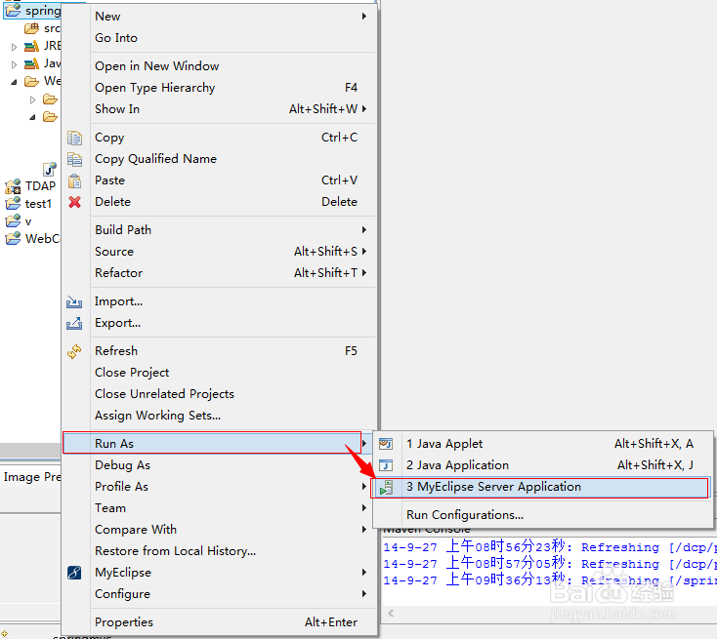Select the WebC project icon
This screenshot has height=639, width=717.
click(13, 238)
